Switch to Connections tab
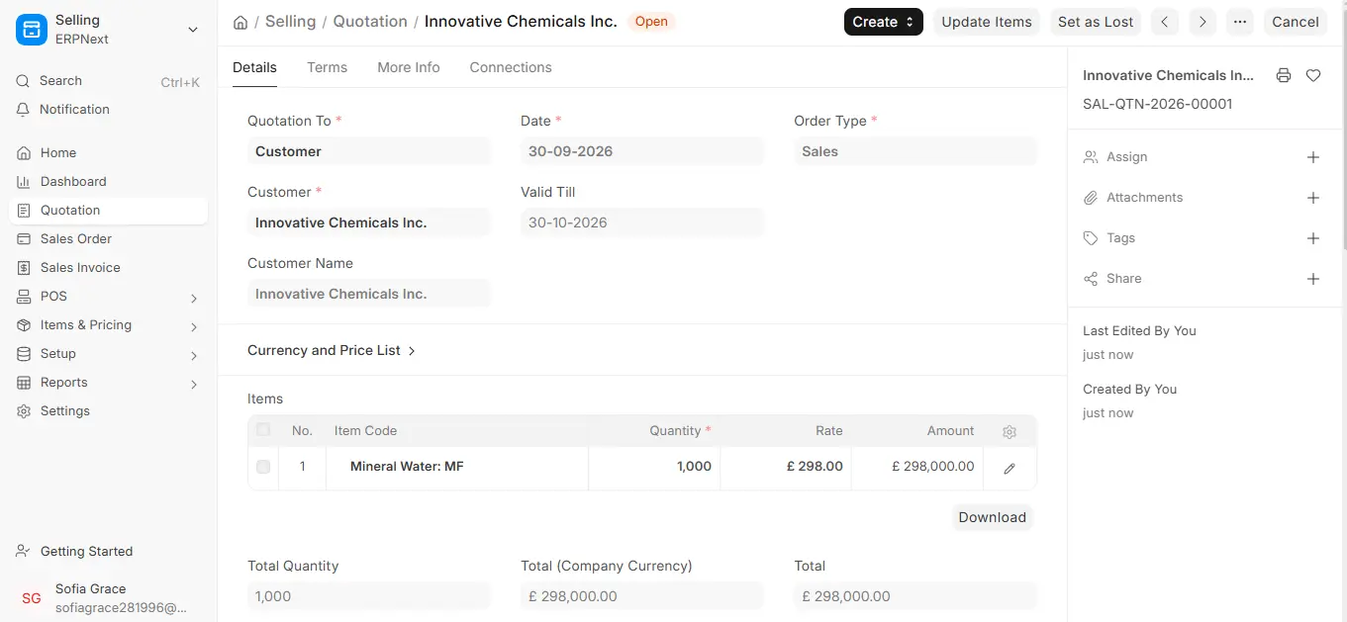Image resolution: width=1347 pixels, height=622 pixels. (x=511, y=67)
